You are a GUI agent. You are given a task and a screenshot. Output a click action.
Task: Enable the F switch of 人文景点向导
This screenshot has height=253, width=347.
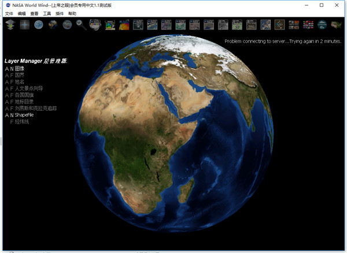pyautogui.click(x=12, y=88)
